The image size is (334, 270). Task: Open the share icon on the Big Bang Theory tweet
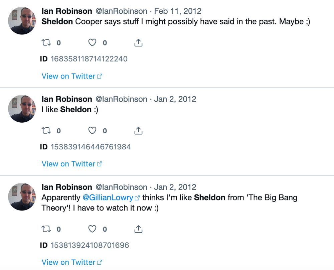138,229
